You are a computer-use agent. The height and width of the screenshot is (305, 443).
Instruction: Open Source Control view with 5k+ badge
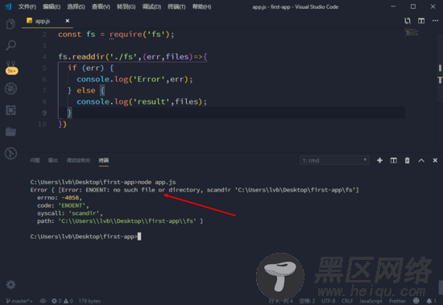11,68
